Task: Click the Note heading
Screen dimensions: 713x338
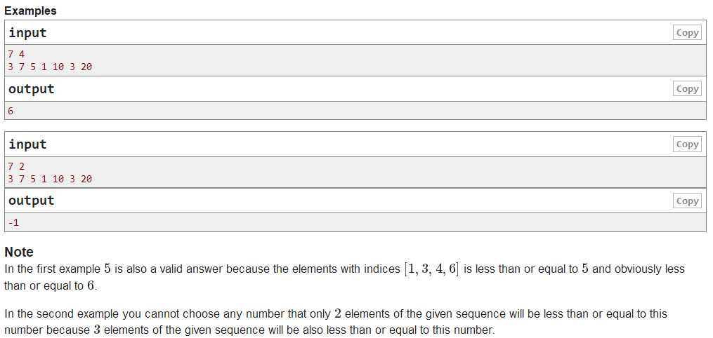Action: [x=19, y=252]
